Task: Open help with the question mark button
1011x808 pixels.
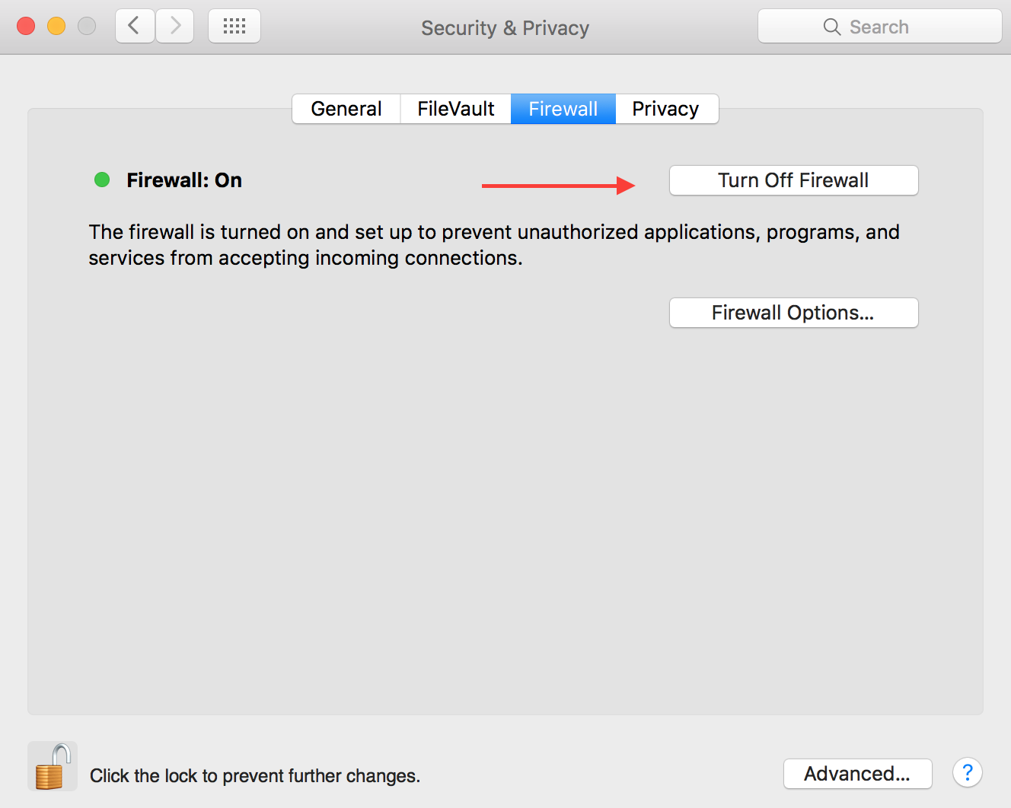Action: tap(967, 773)
